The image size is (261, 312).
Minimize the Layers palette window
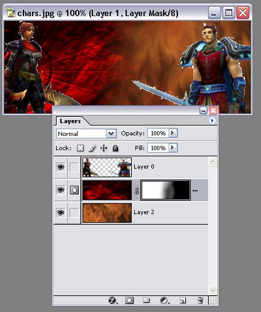(203, 111)
